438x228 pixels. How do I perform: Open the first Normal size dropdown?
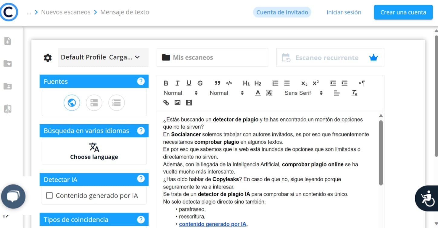180,93
